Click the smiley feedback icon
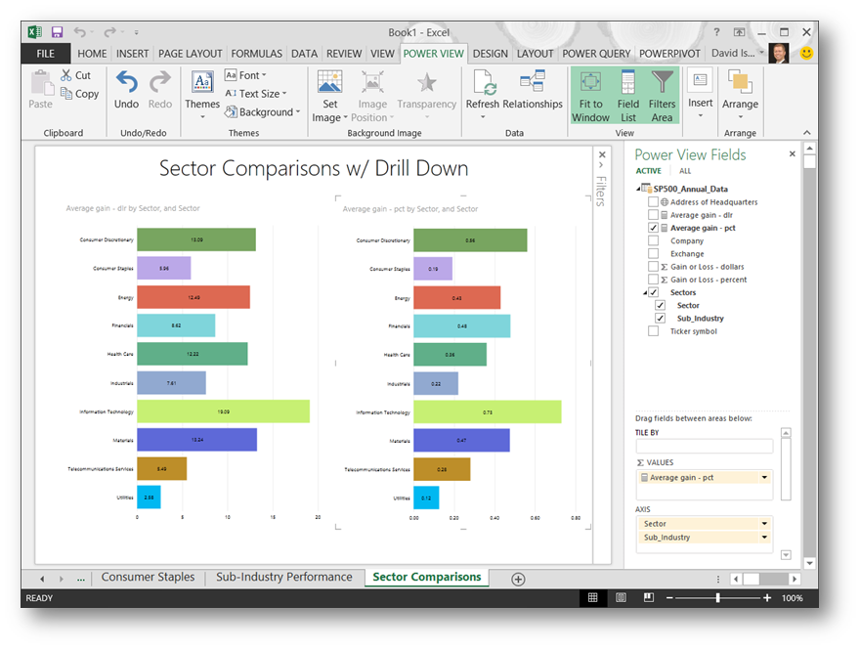The height and width of the screenshot is (649, 860). [806, 53]
